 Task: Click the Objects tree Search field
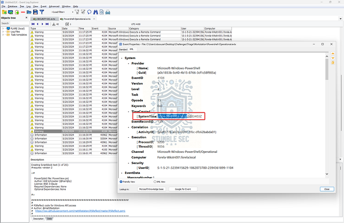click(x=19, y=23)
